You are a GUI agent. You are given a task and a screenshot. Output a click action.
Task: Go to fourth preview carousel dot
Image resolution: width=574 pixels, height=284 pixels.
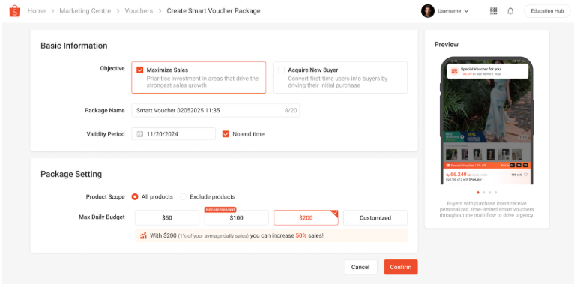point(495,192)
